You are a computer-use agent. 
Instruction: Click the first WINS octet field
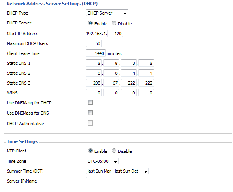tap(94, 93)
